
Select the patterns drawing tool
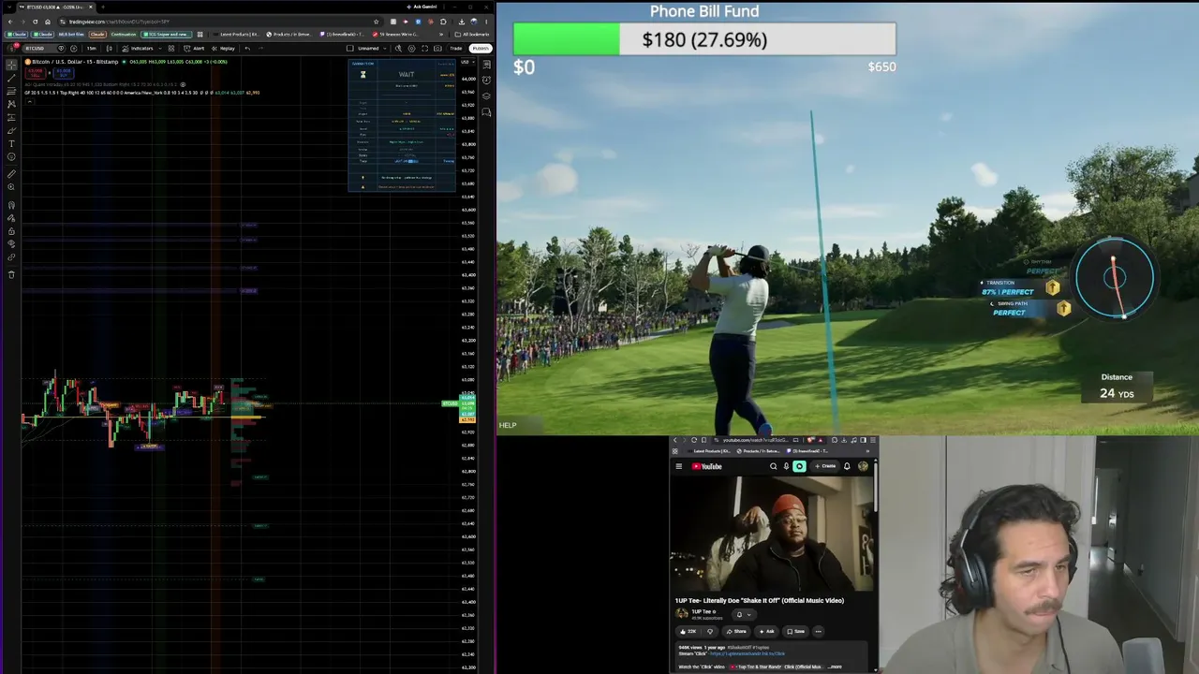pyautogui.click(x=11, y=104)
